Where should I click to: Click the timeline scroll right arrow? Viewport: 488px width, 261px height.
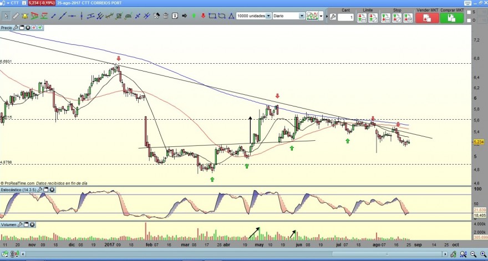(445, 254)
